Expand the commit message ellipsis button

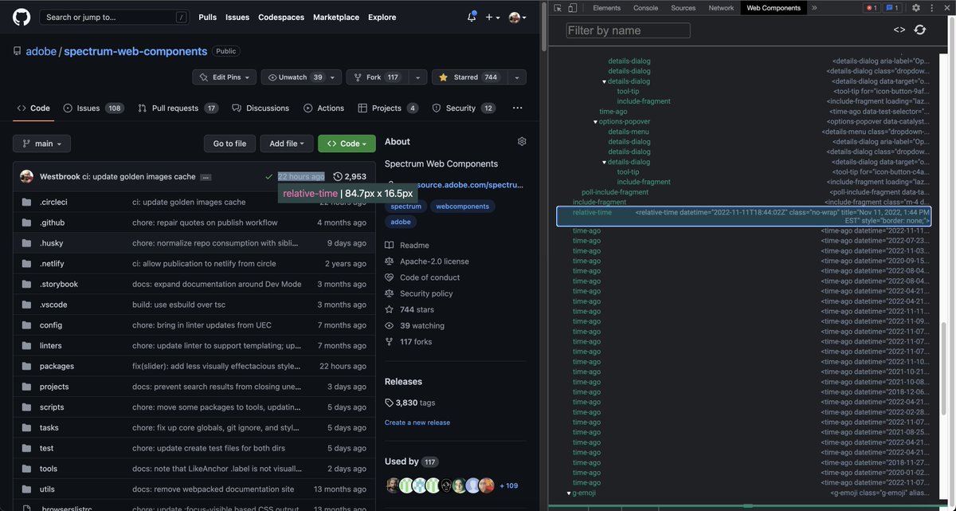[206, 177]
